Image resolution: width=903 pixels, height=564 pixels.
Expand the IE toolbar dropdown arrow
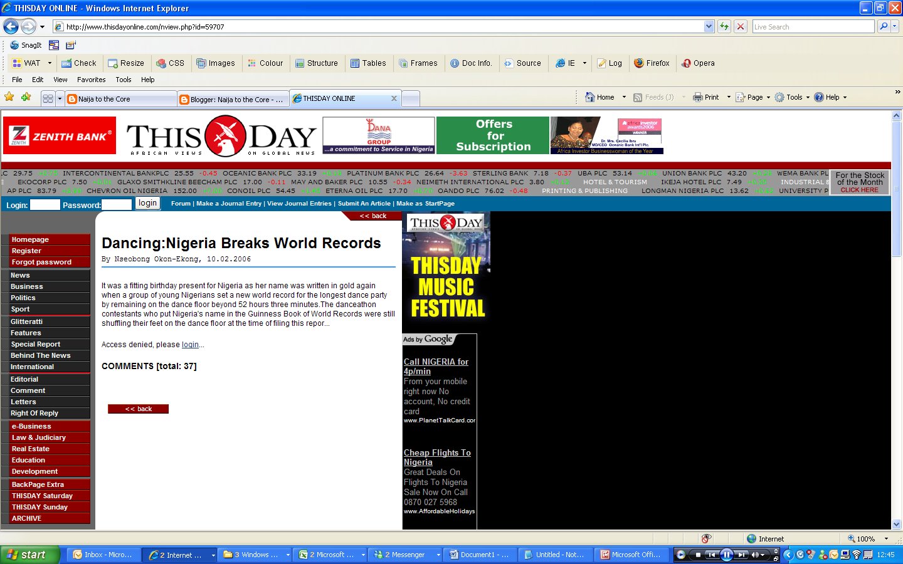pos(584,63)
